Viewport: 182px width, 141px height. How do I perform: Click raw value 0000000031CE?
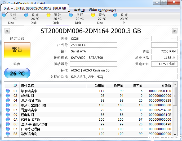click(x=160, y=115)
